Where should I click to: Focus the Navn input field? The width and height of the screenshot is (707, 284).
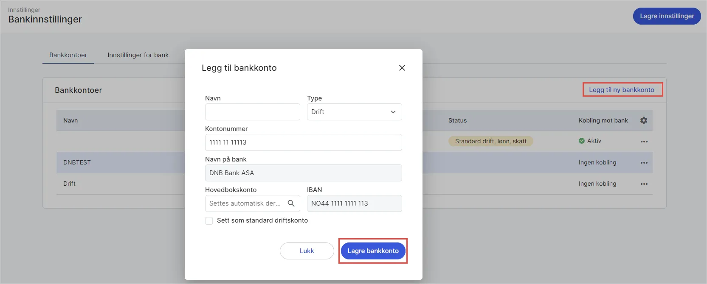click(x=252, y=112)
